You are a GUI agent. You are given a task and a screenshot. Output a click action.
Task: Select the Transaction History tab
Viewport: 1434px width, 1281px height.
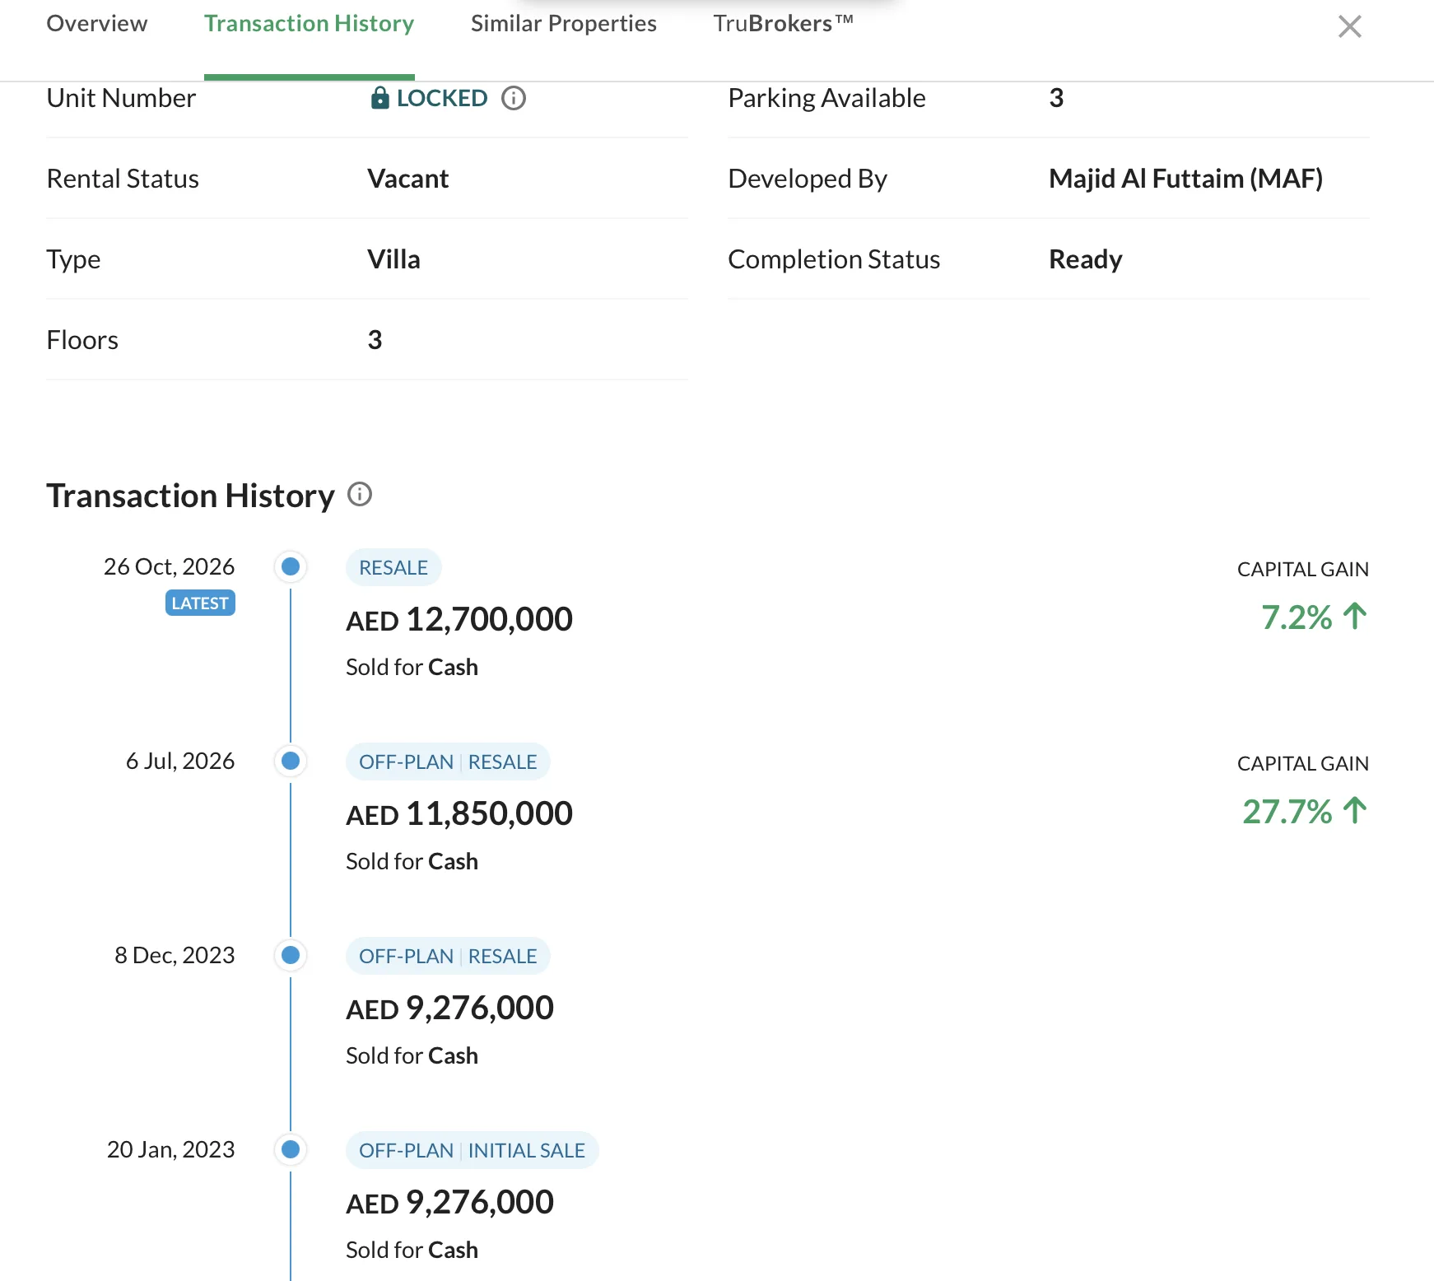[x=309, y=23]
